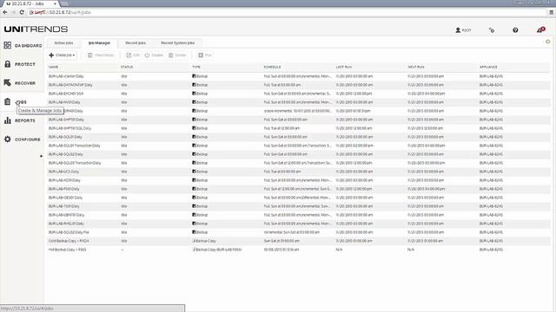Sort by the SCHEDULE column header
The image size is (556, 312).
pyautogui.click(x=272, y=67)
